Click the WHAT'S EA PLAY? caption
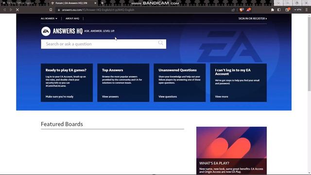Image resolution: width=311 pixels, height=175 pixels. (x=214, y=163)
